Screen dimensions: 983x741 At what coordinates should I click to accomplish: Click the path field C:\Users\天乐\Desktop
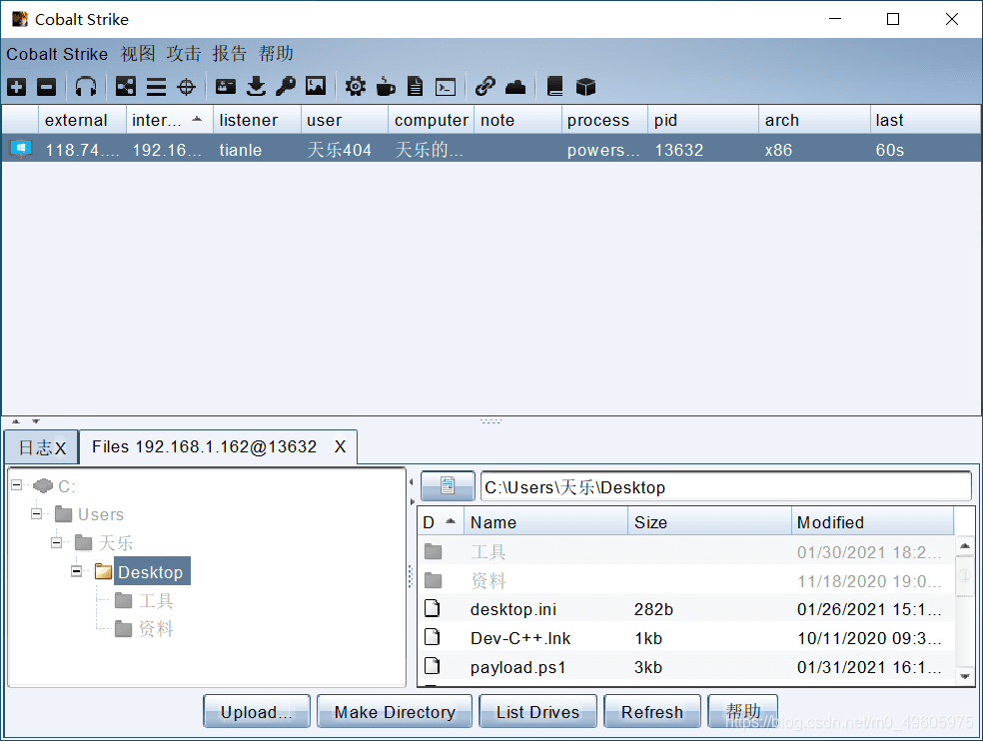(x=726, y=486)
